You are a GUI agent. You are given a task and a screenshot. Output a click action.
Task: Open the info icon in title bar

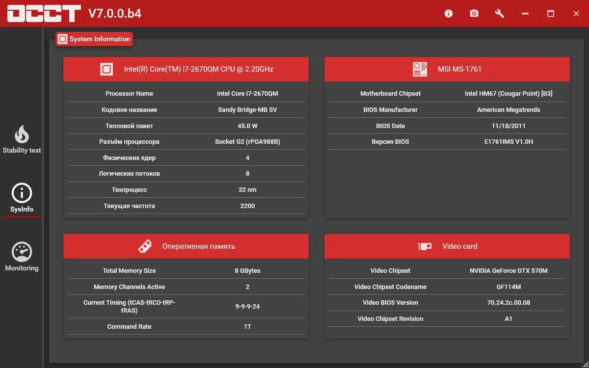pos(448,13)
